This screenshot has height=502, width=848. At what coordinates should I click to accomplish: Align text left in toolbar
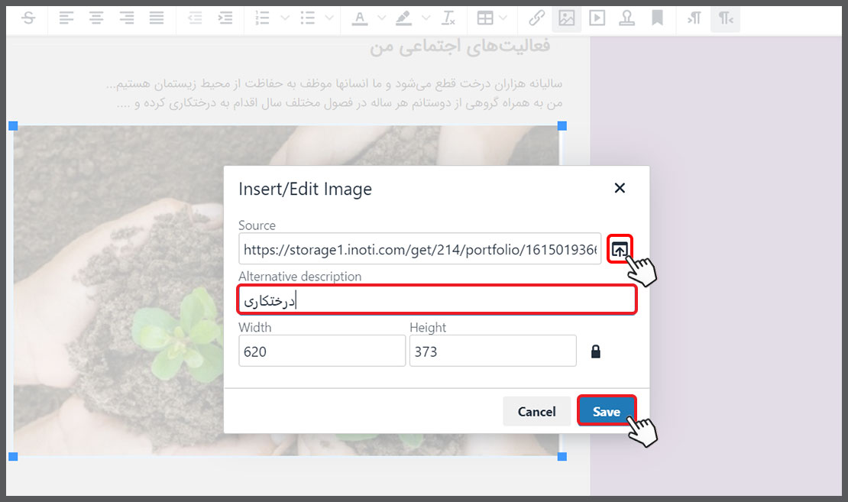(66, 18)
